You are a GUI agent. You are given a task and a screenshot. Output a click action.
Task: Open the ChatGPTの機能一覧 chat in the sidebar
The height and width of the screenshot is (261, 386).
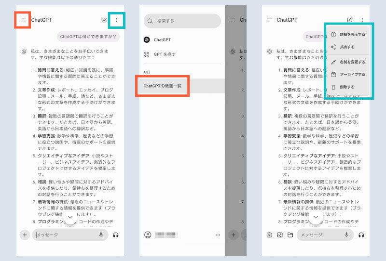(x=182, y=86)
